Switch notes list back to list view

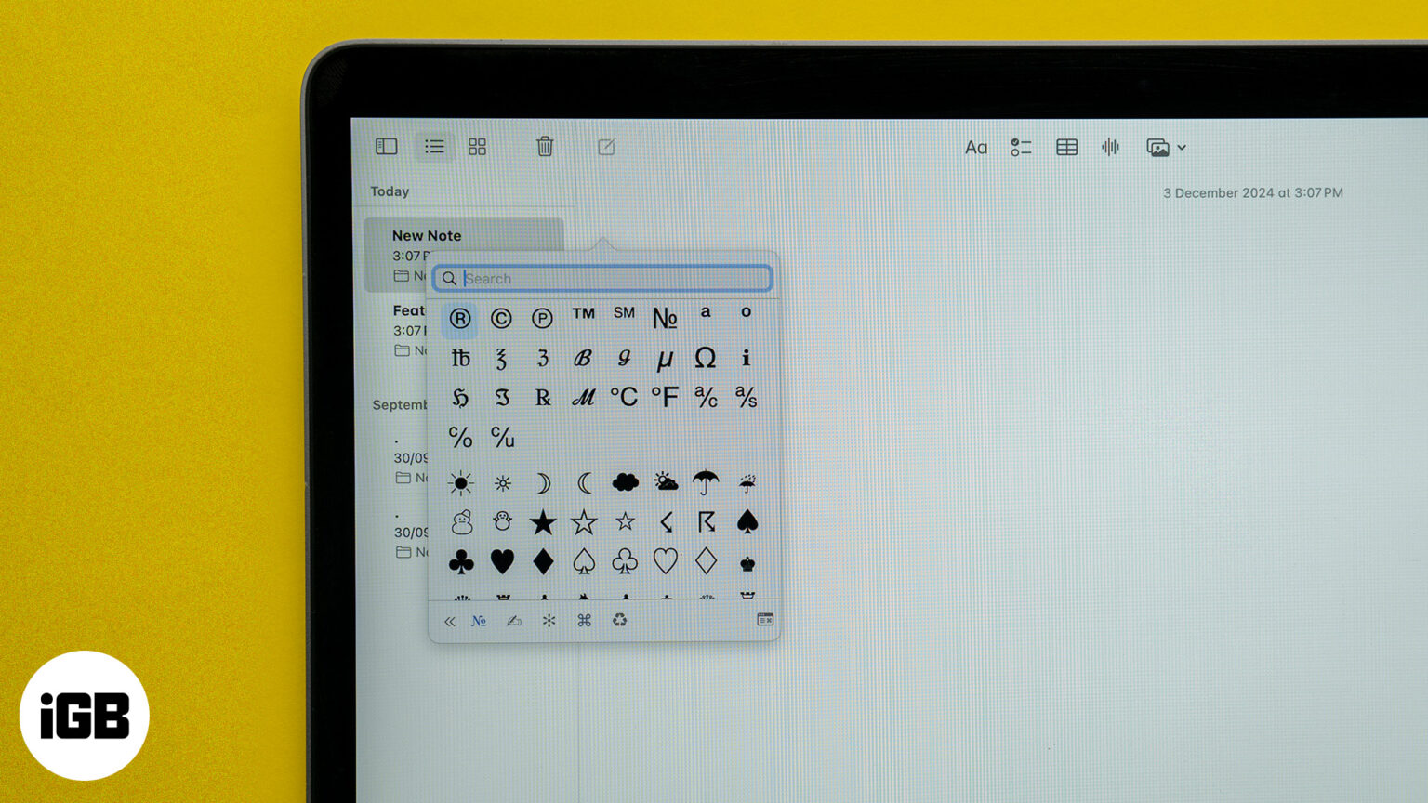[433, 147]
